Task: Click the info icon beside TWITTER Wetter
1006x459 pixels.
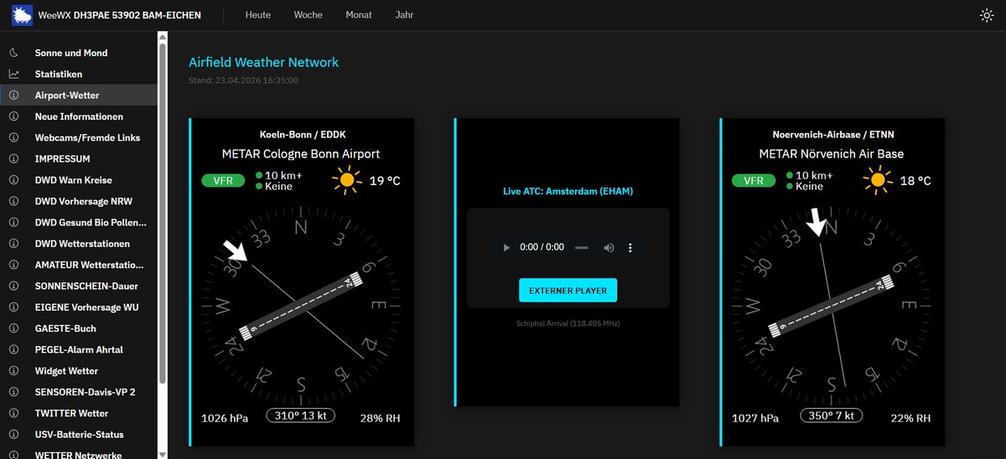Action: [13, 413]
